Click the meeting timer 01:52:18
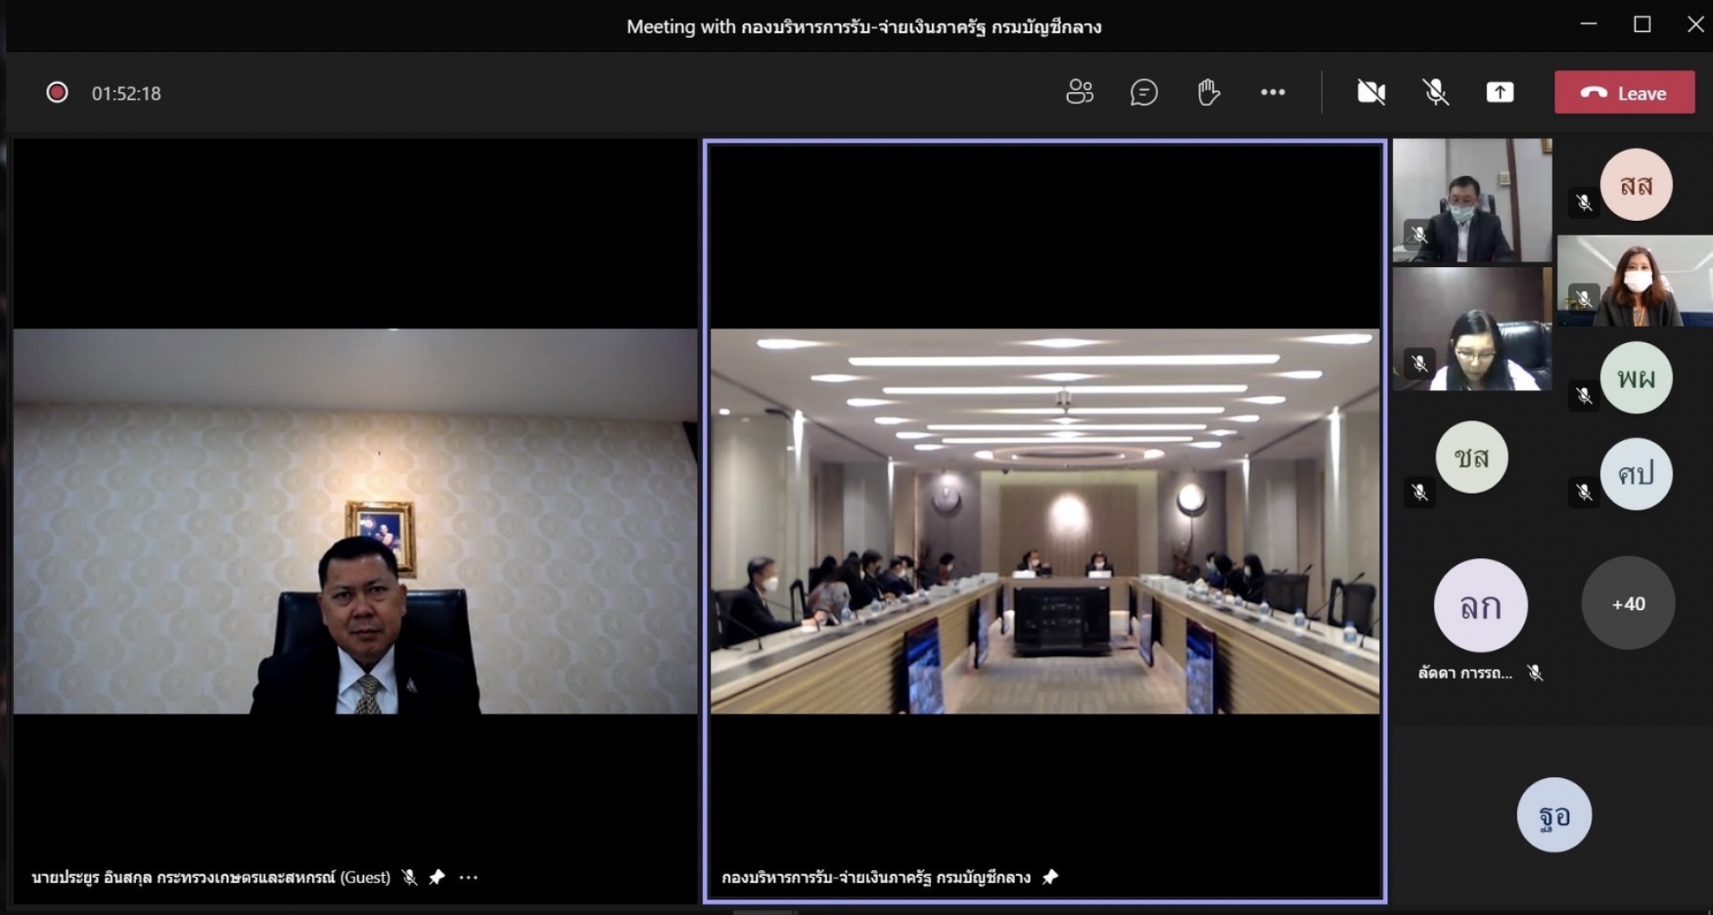 coord(127,94)
